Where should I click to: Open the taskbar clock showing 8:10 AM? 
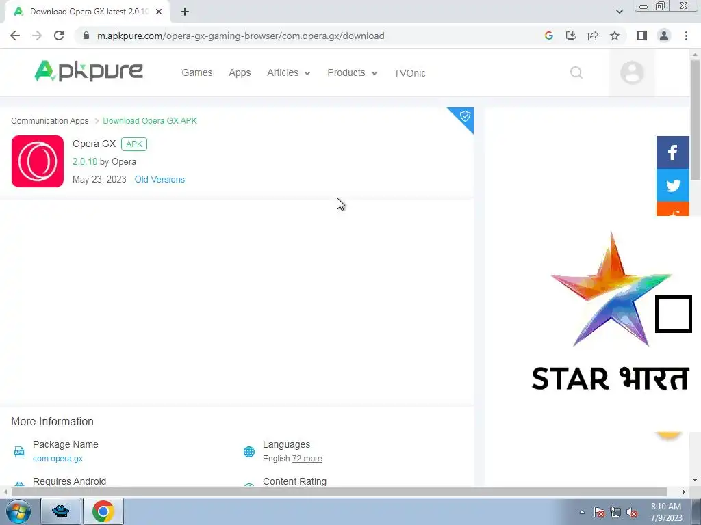666,512
